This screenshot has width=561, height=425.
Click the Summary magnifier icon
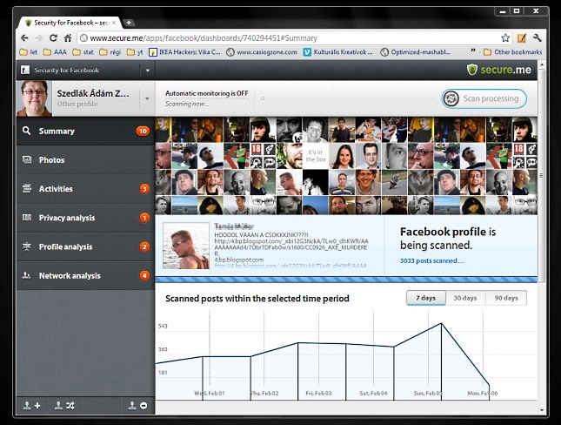coord(26,131)
